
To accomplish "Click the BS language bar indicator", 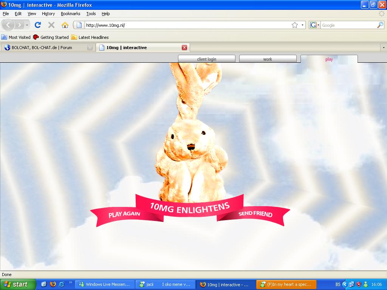I will click(337, 284).
